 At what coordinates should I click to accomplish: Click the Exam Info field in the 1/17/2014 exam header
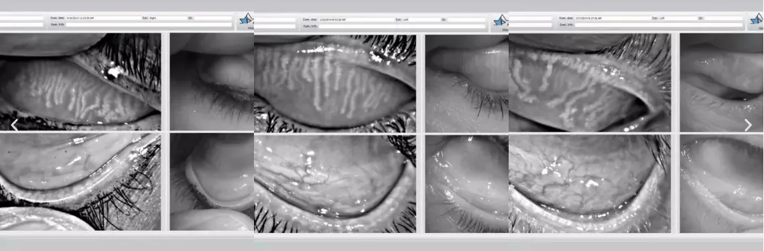(x=659, y=25)
